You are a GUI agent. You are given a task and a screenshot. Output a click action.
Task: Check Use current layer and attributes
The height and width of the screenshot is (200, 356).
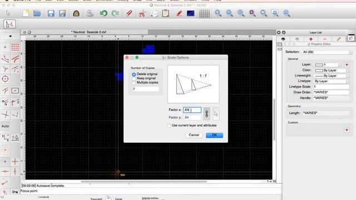pos(169,126)
